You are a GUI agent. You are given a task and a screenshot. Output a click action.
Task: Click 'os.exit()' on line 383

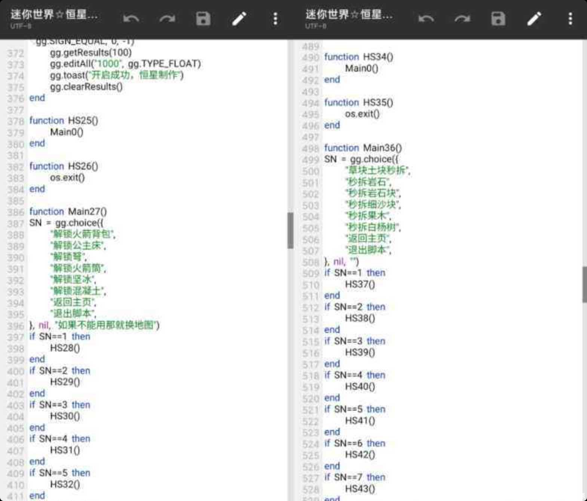click(67, 177)
